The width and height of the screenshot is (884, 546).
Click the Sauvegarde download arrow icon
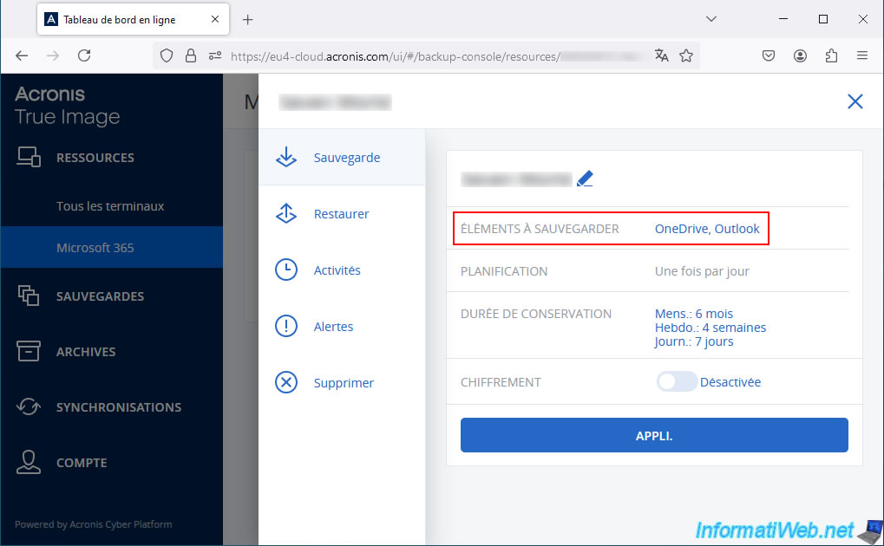285,157
